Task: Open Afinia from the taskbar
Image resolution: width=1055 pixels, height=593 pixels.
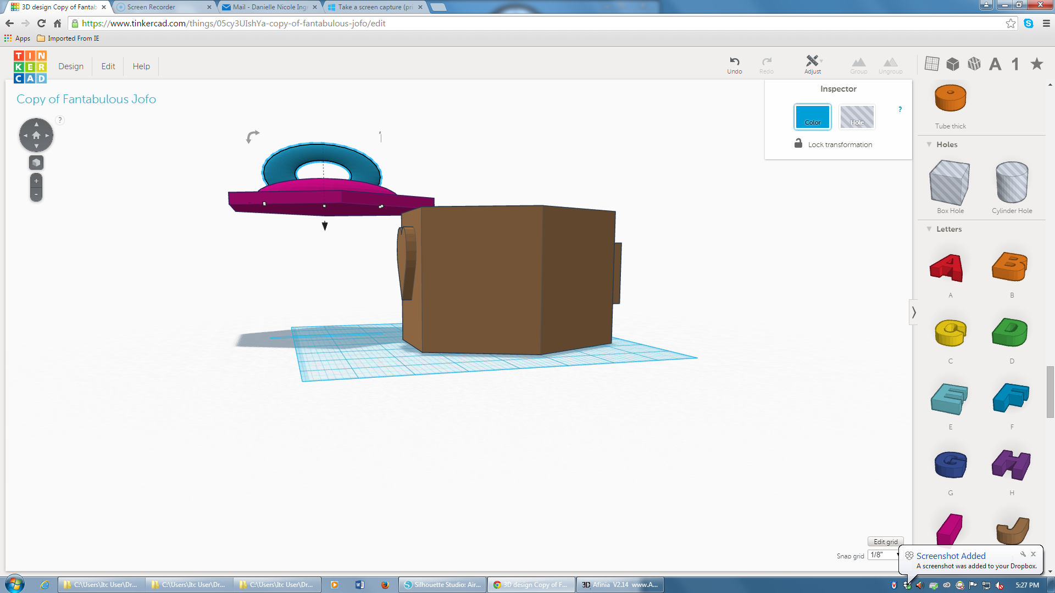Action: (620, 585)
